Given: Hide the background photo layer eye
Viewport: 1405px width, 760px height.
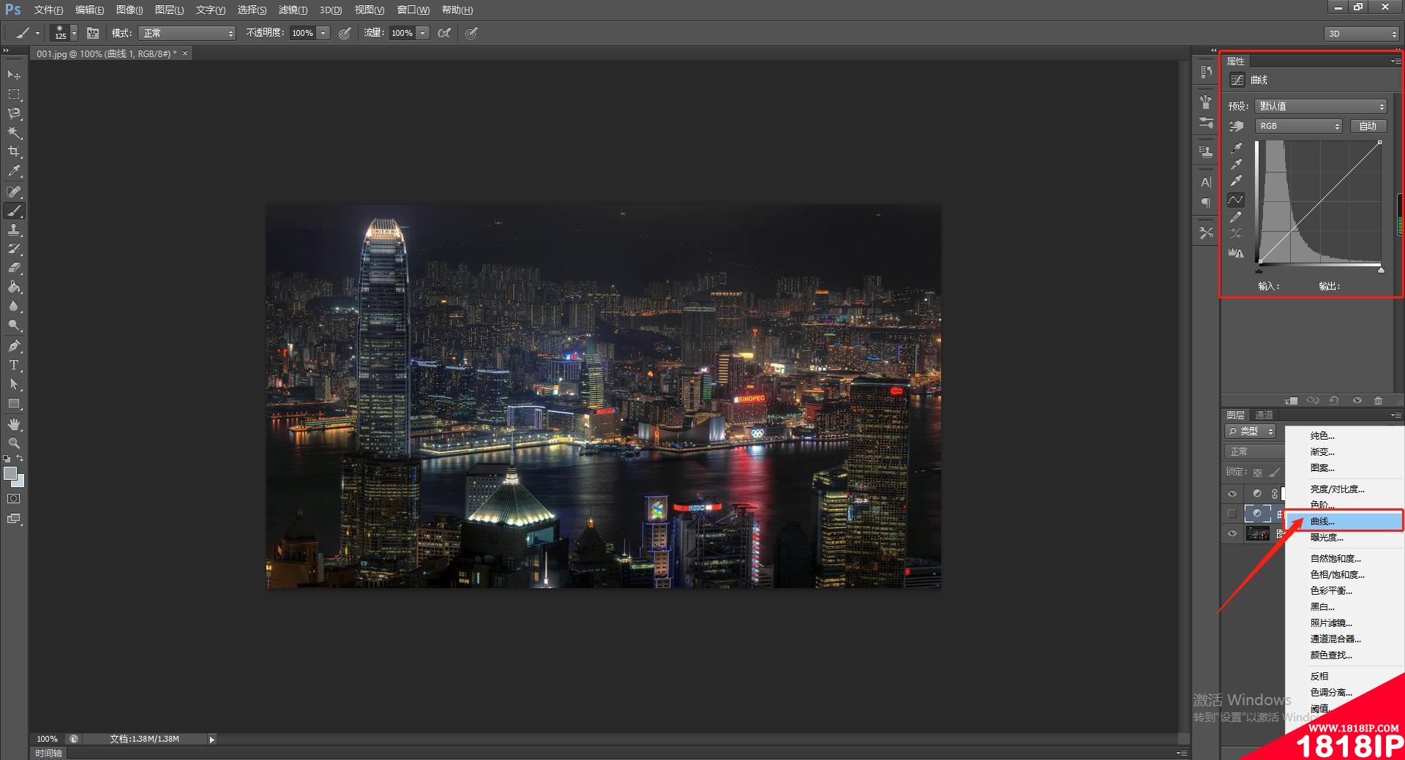Looking at the screenshot, I should pyautogui.click(x=1232, y=533).
